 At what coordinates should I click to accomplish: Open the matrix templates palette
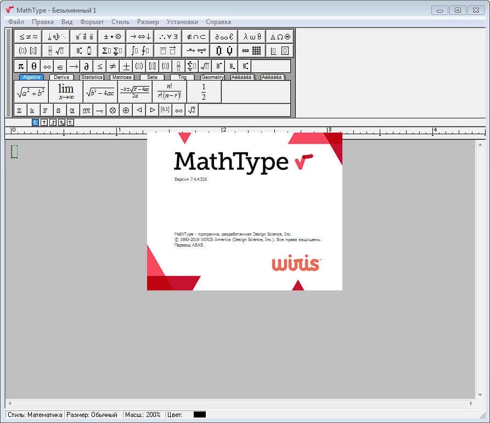point(252,50)
